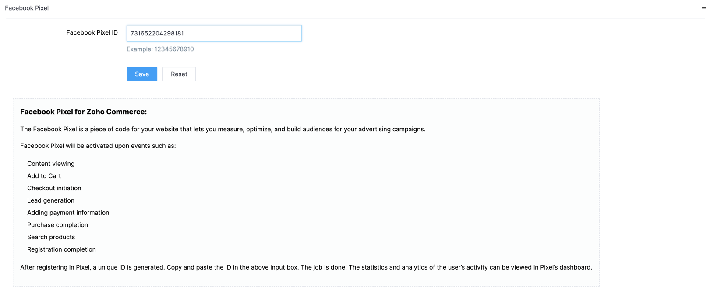
Task: Click the 'Example: 12345678910' hint text
Action: pos(160,49)
